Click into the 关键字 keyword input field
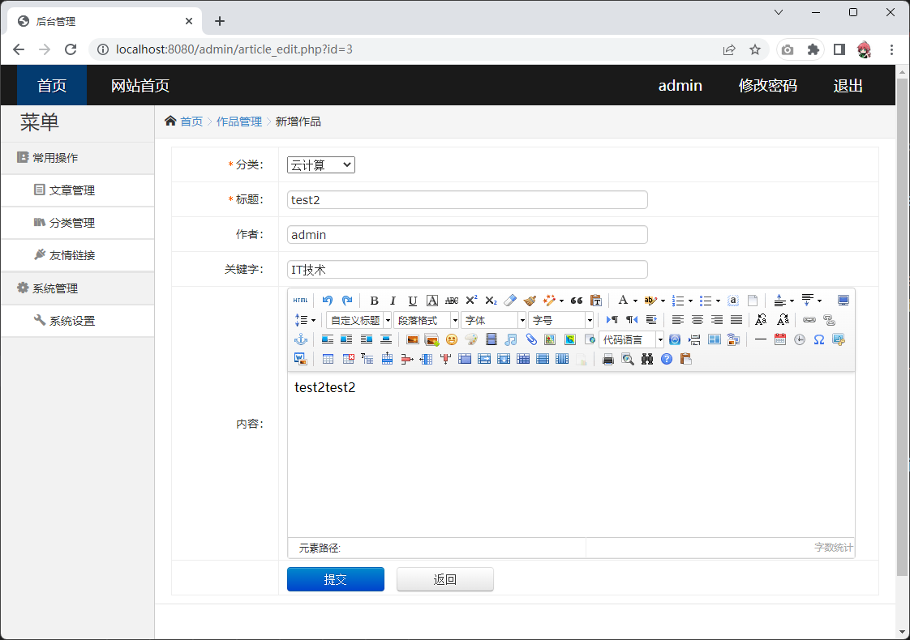Viewport: 910px width, 640px height. [467, 270]
